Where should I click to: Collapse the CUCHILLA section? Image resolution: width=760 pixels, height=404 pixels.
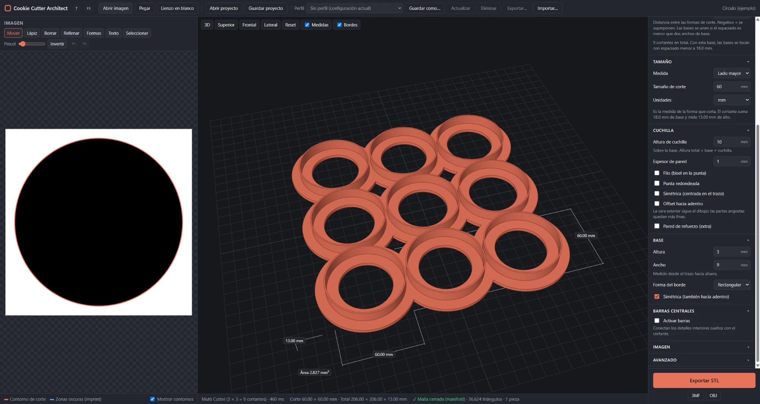coord(701,130)
